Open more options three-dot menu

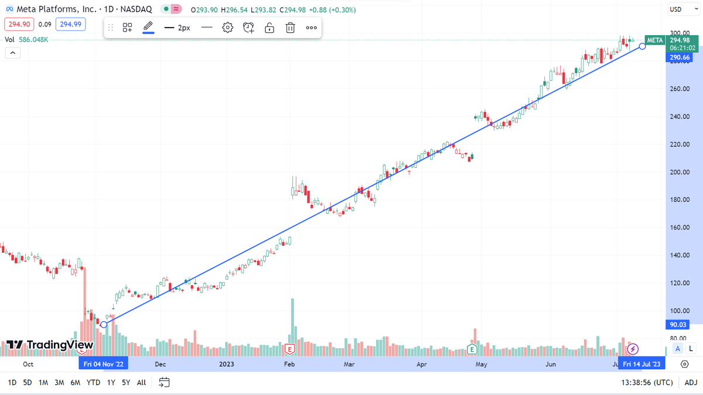(311, 28)
